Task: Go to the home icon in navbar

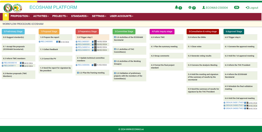Action: coord(6,16)
